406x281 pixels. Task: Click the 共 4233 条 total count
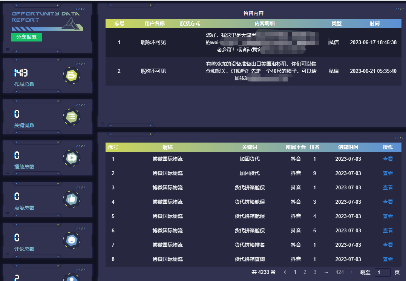click(x=264, y=272)
